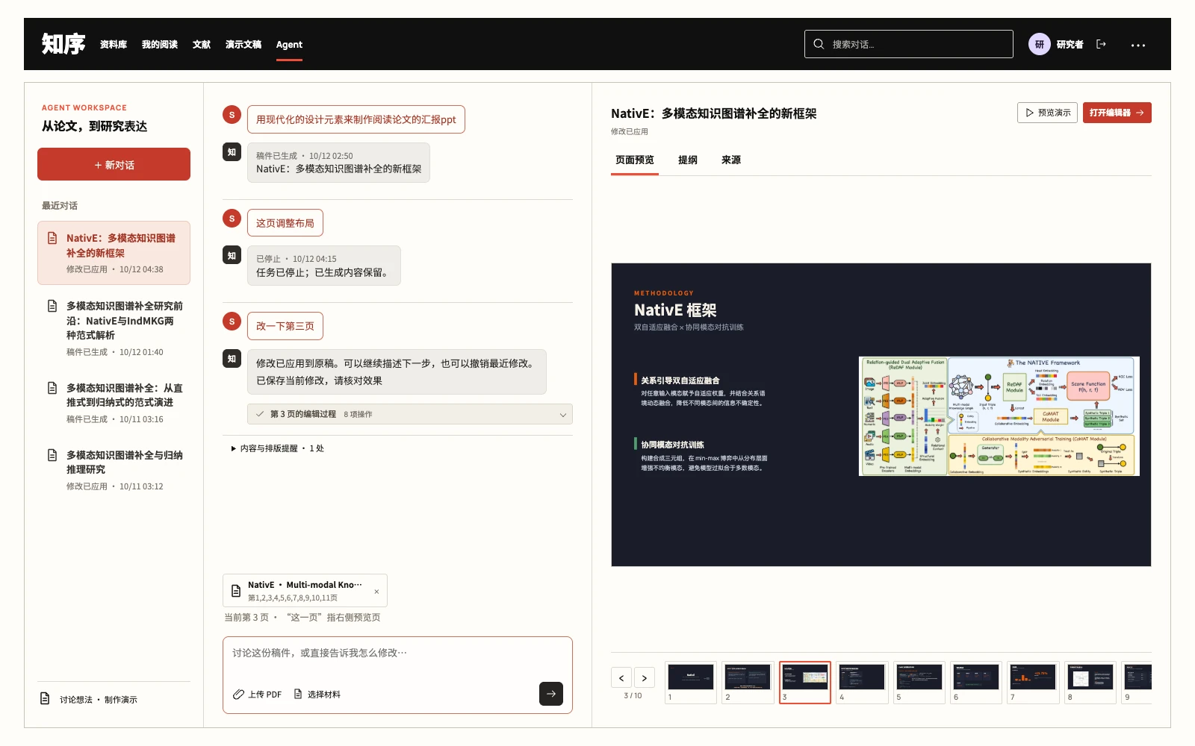Go to previous slide arrow
1195x746 pixels.
pos(621,677)
